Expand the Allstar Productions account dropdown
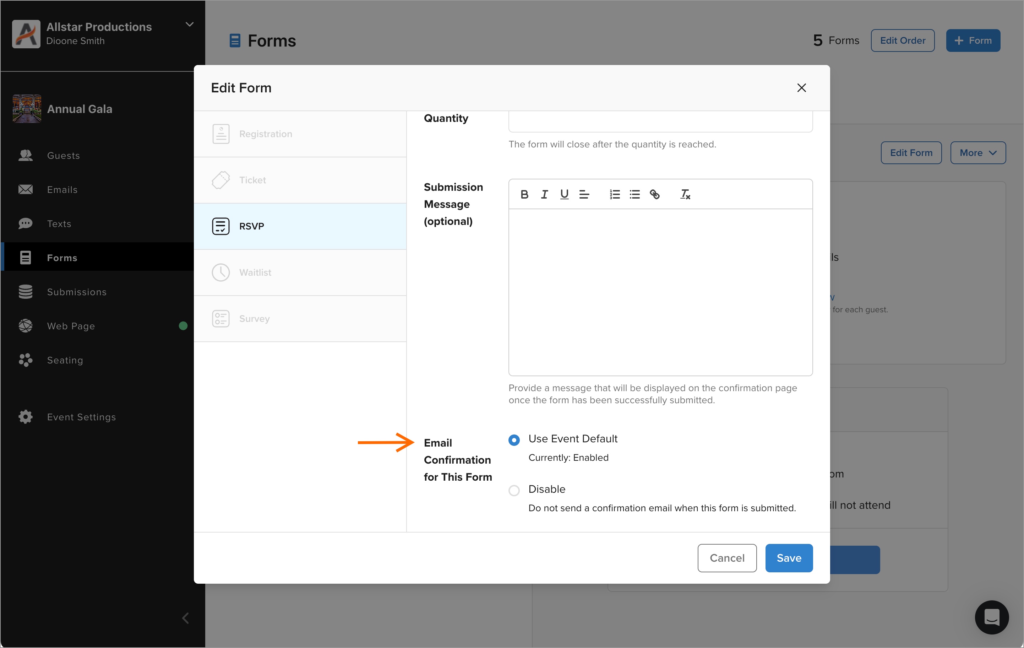This screenshot has height=648, width=1024. [x=190, y=25]
